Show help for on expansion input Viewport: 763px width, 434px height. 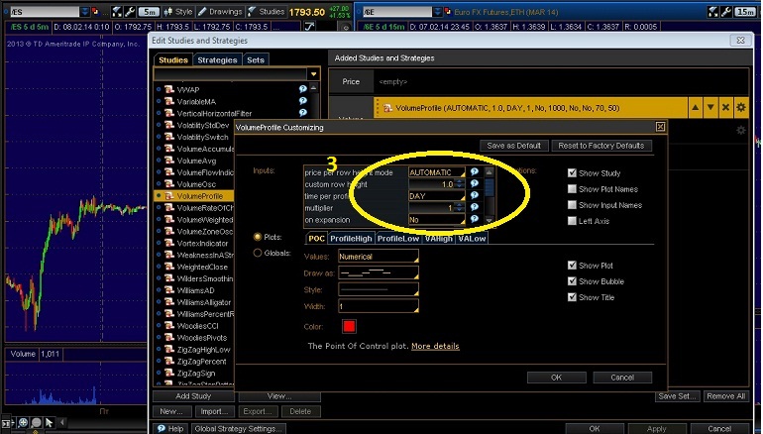pos(475,219)
